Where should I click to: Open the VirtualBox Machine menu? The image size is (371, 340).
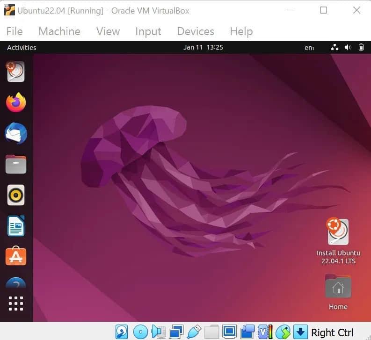tap(59, 31)
